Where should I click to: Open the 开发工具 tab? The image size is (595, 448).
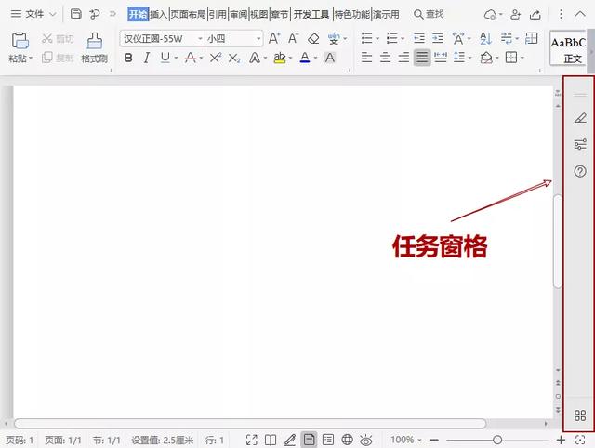[x=311, y=15]
